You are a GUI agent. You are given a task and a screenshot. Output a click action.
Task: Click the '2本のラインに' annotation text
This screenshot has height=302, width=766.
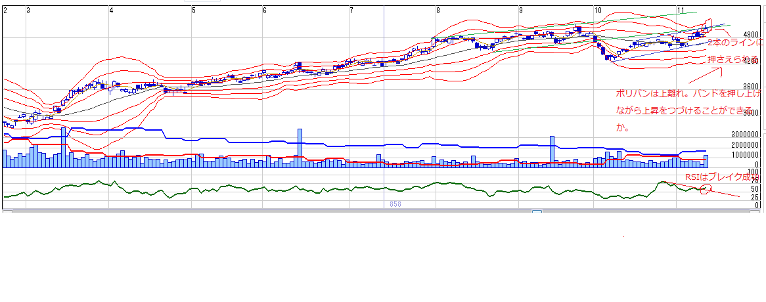point(736,41)
